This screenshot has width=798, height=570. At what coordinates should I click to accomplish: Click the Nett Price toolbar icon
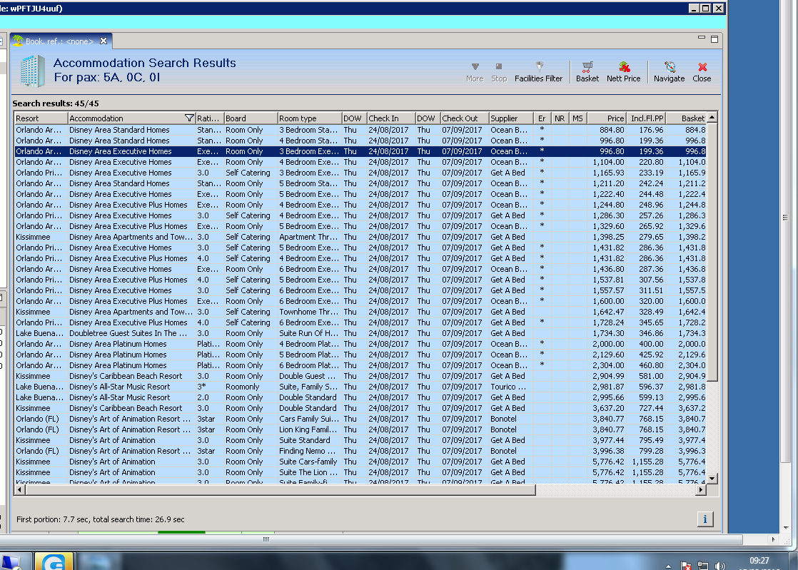click(623, 71)
